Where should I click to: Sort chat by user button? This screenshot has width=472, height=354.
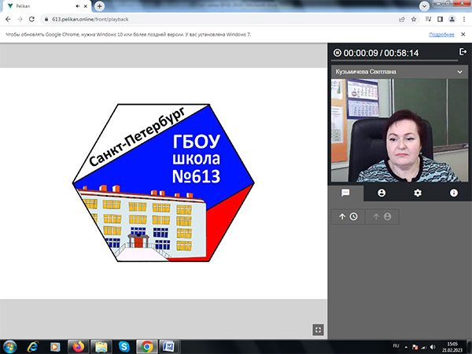[382, 216]
